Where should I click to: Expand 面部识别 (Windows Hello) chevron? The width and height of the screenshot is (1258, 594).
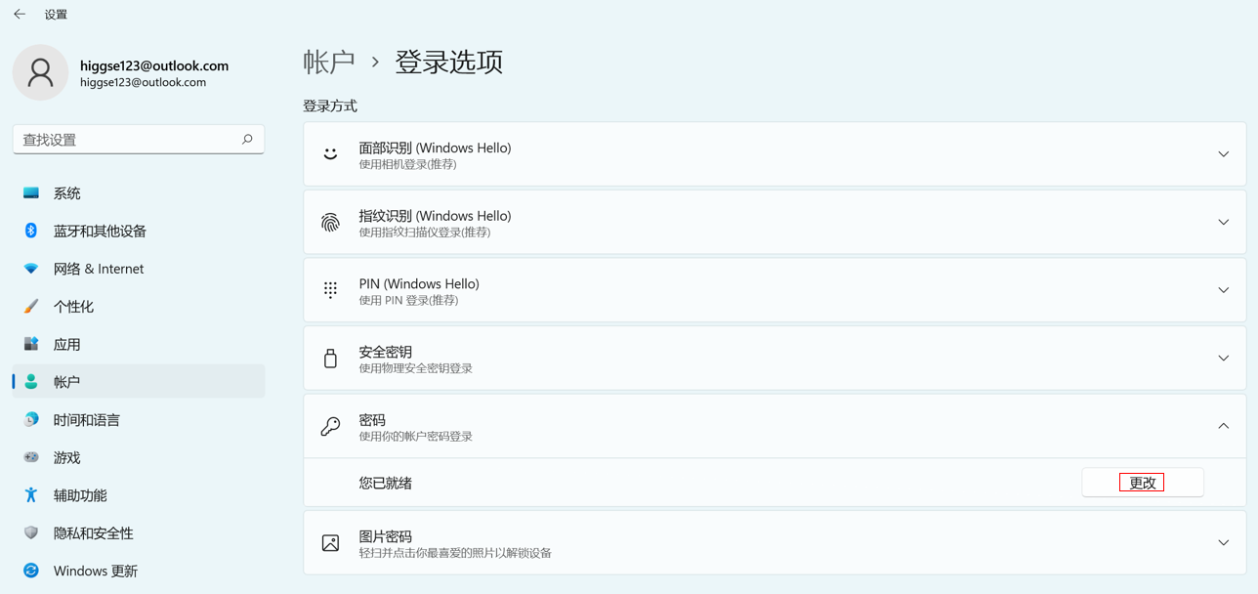(x=1223, y=154)
